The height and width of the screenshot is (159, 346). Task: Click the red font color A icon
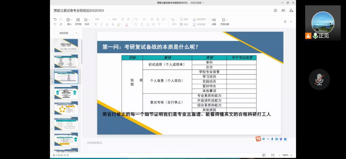(x=126, y=24)
